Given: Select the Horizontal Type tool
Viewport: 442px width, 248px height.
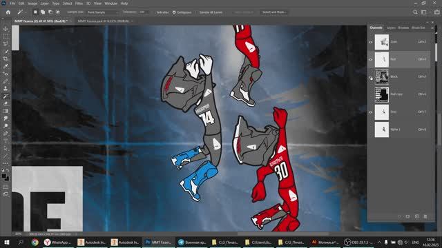Looking at the screenshot, I should pyautogui.click(x=6, y=141).
